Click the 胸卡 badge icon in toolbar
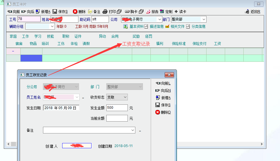 click(127, 12)
